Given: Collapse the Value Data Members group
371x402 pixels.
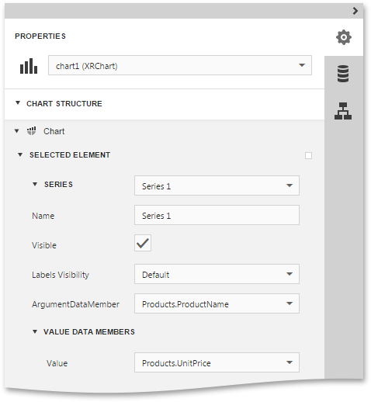Looking at the screenshot, I should (35, 331).
